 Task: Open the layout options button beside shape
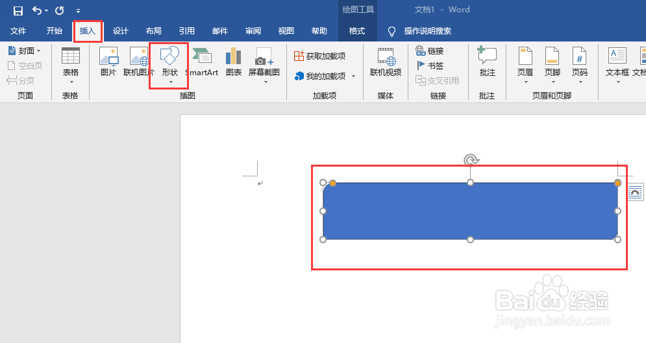pyautogui.click(x=636, y=192)
